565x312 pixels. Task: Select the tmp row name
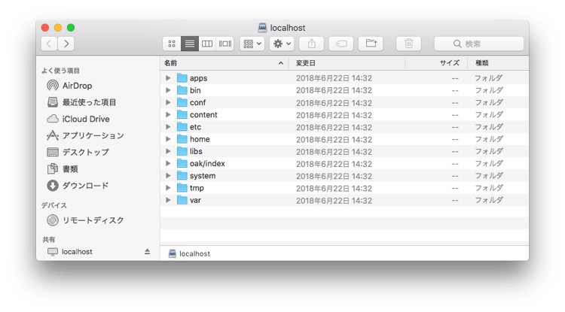(x=197, y=188)
